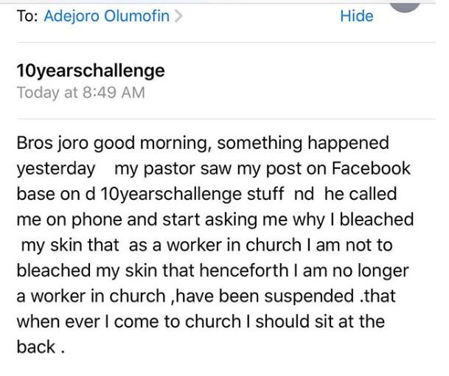Click the Today at 8:49 AM timestamp
Image resolution: width=449 pixels, height=376 pixels.
click(x=80, y=93)
